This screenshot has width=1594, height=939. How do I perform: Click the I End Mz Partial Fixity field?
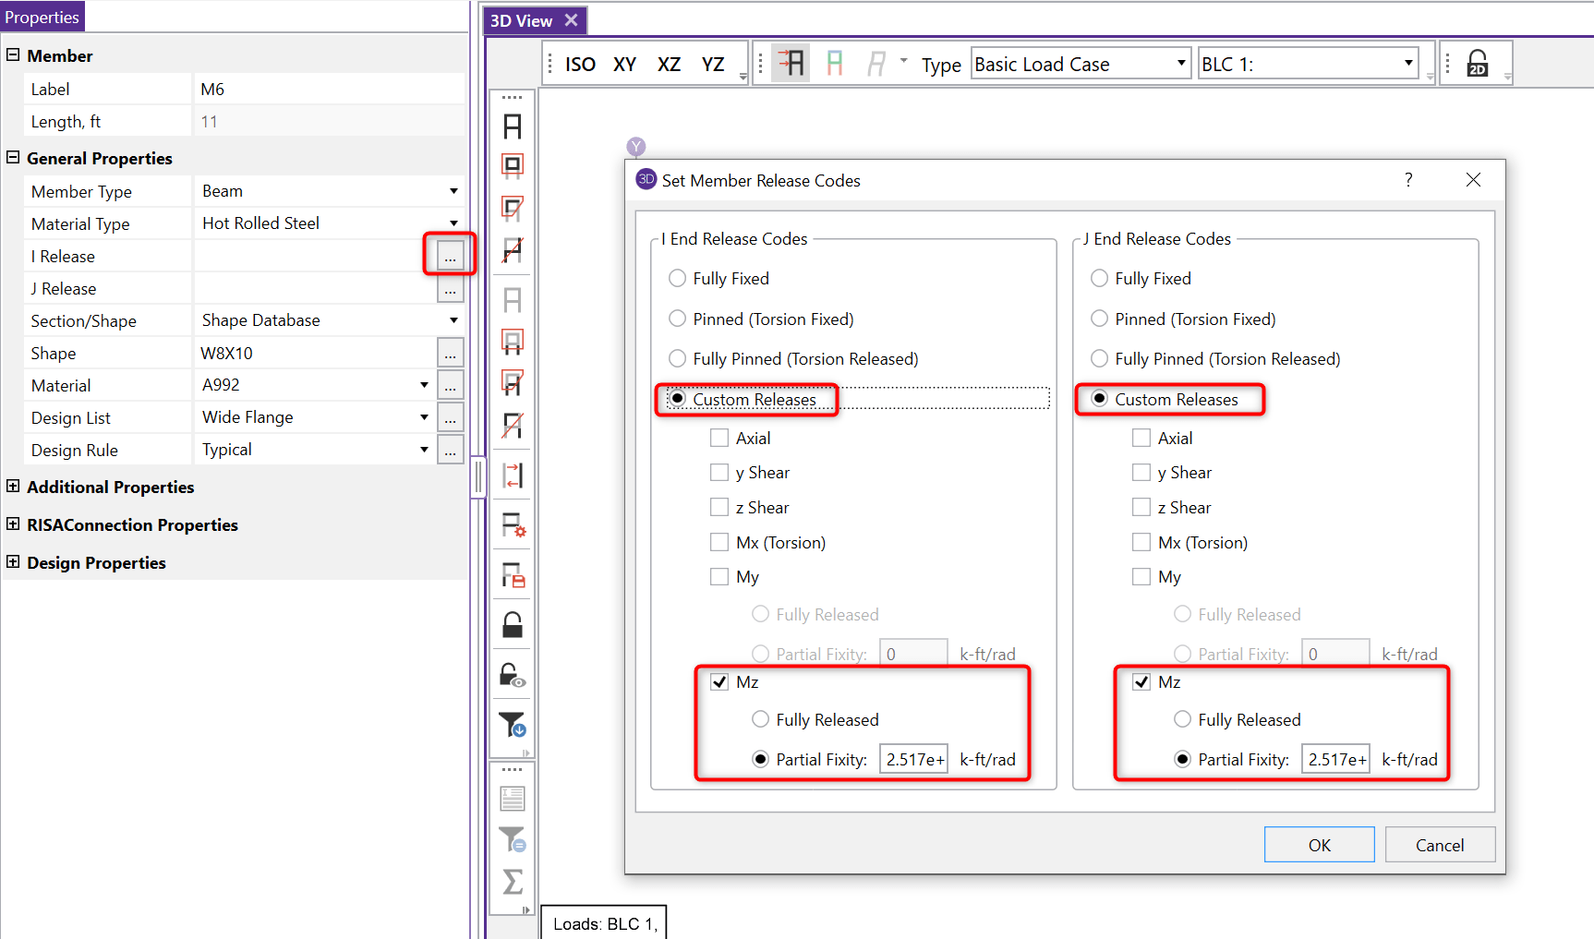click(x=913, y=759)
